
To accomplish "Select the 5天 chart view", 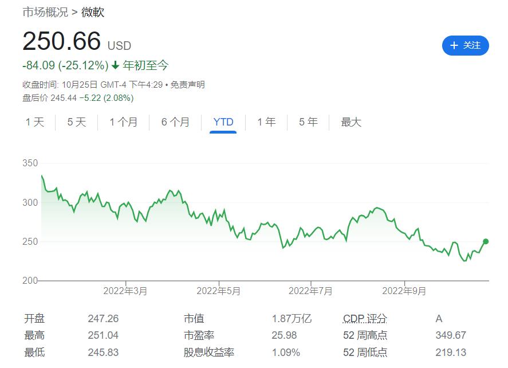I will click(x=75, y=122).
